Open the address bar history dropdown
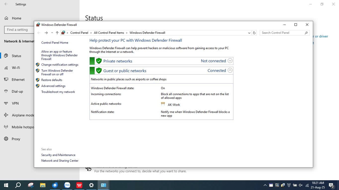 249,33
